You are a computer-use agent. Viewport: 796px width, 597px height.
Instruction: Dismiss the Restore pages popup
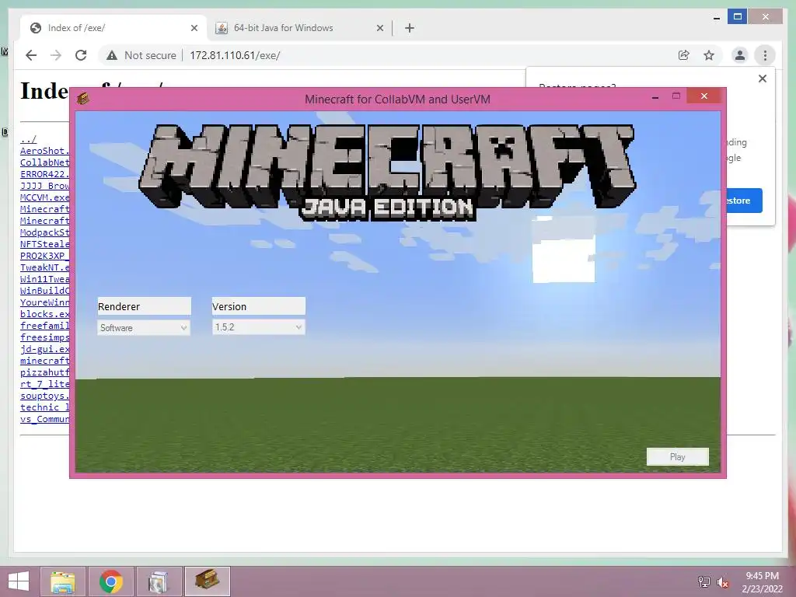763,79
